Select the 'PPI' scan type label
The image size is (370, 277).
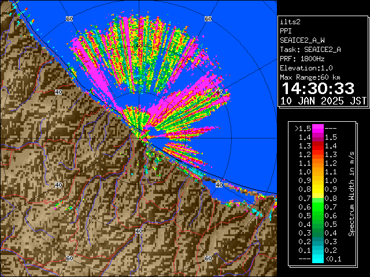286,31
